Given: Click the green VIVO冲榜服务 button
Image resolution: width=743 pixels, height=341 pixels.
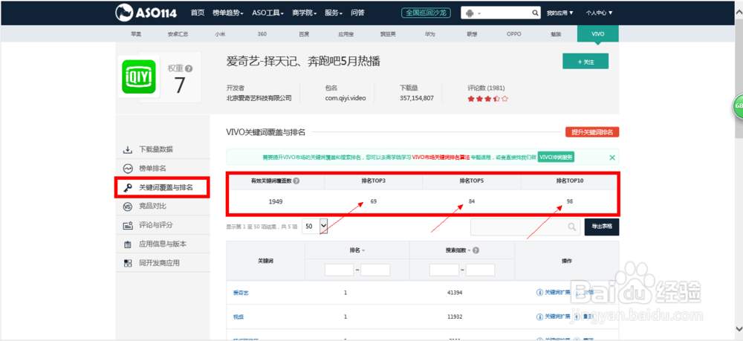Looking at the screenshot, I should point(557,157).
